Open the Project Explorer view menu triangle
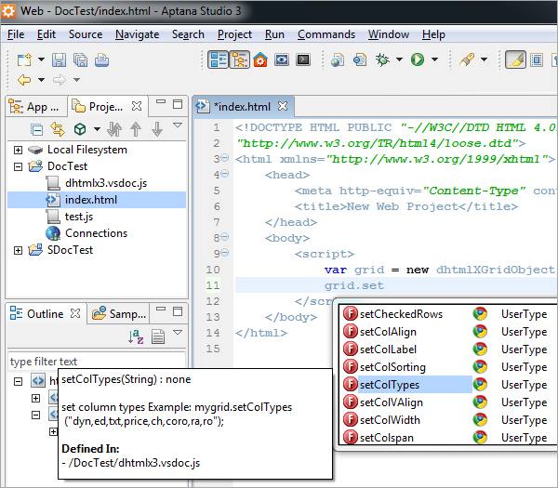Image resolution: width=558 pixels, height=488 pixels. point(178,125)
